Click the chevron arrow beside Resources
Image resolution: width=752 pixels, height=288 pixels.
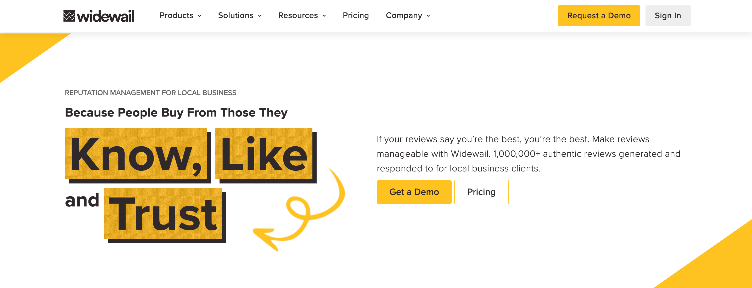(x=324, y=16)
